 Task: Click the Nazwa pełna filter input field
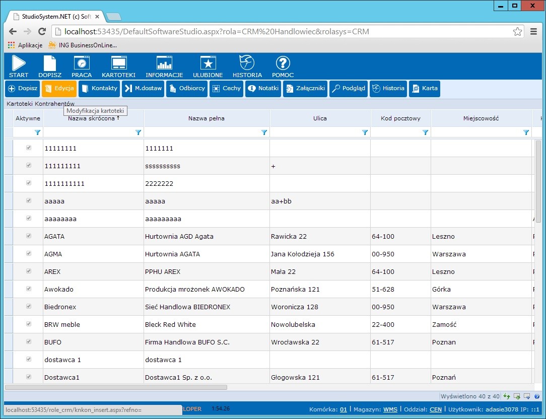[201, 132]
